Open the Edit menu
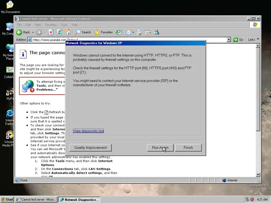 28,25
